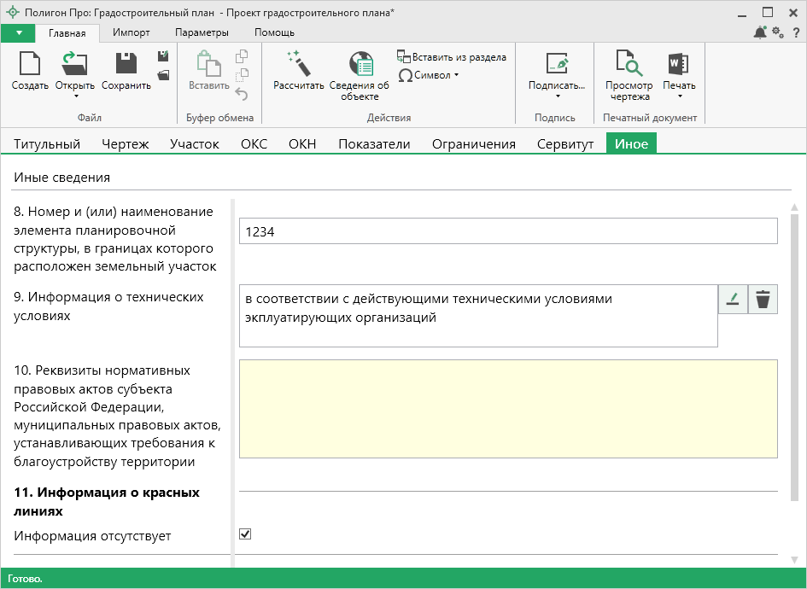Expand the Открыть dropdown arrow
The height and width of the screenshot is (589, 807).
75,96
